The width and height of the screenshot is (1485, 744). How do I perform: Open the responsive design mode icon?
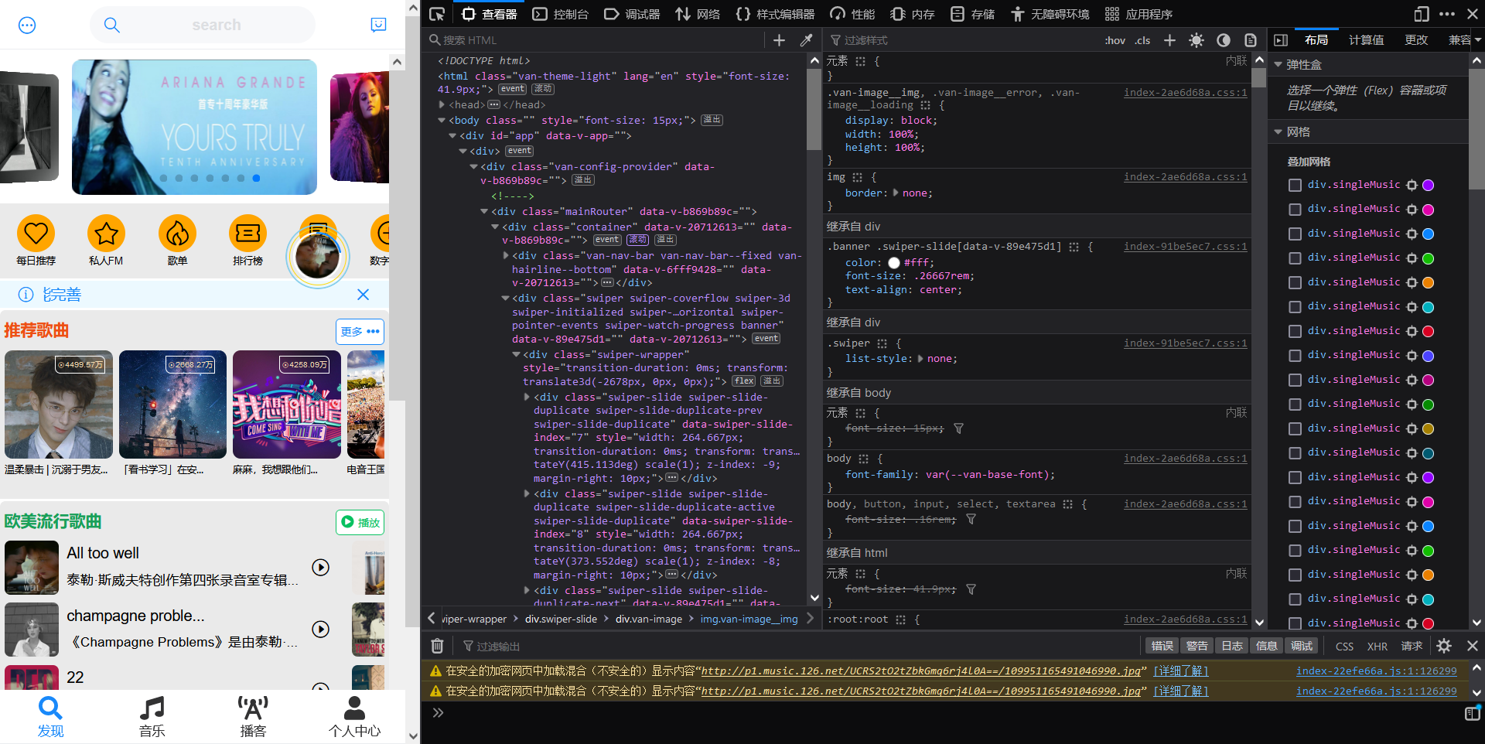coord(1422,14)
